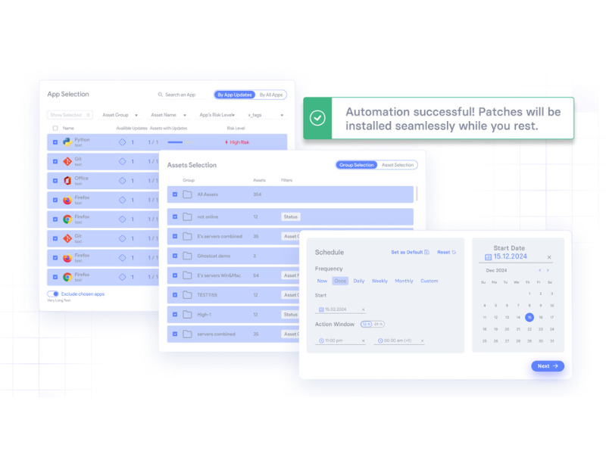The width and height of the screenshot is (606, 454).
Task: Uncheck the Python row checkbox
Action: point(55,141)
